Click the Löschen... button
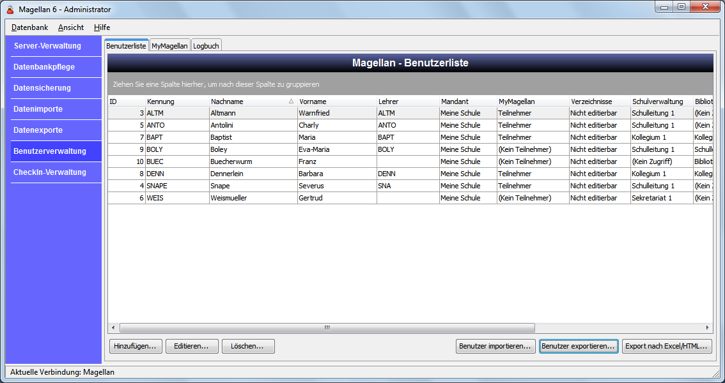This screenshot has width=725, height=383. pyautogui.click(x=248, y=346)
